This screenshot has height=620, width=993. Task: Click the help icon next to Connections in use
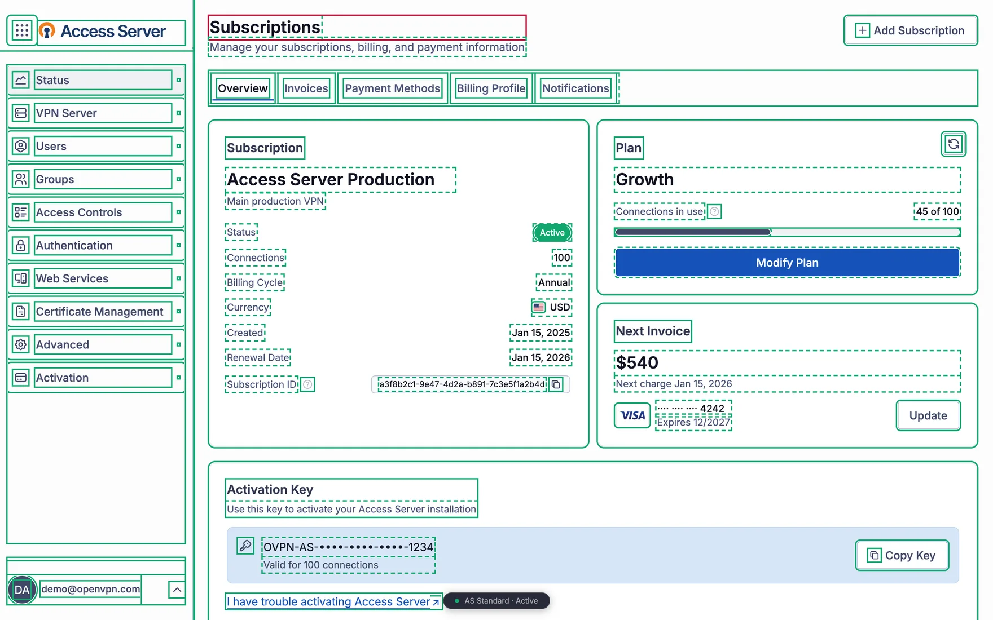(x=714, y=211)
